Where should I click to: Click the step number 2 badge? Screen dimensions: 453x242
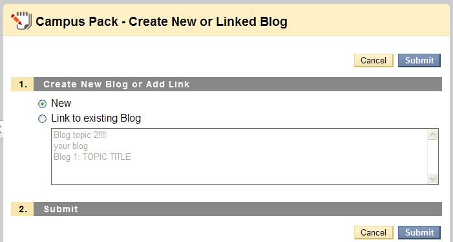coord(23,209)
